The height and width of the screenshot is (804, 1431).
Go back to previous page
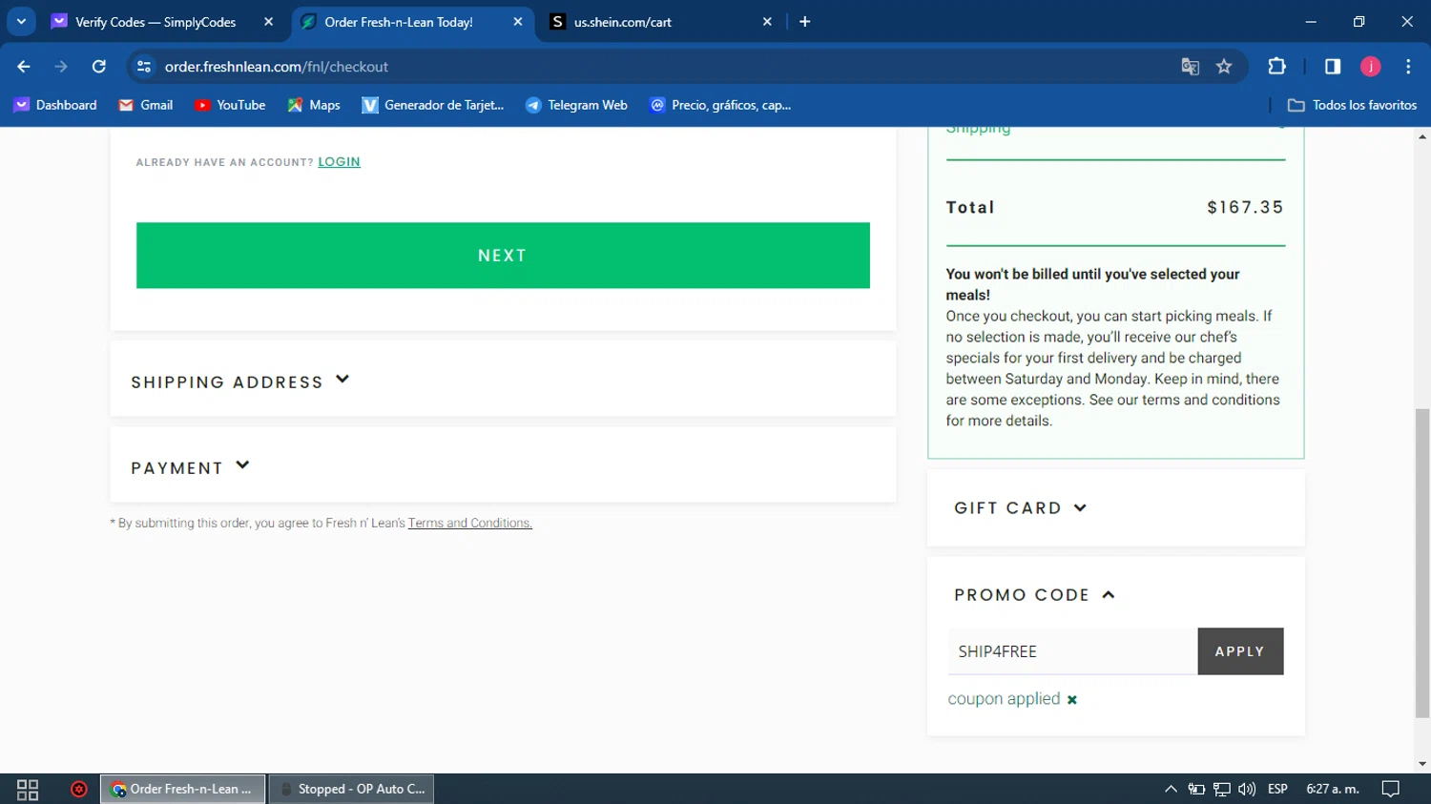[24, 67]
